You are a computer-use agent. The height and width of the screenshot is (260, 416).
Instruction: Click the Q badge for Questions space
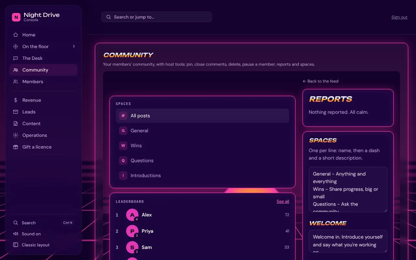[123, 161]
